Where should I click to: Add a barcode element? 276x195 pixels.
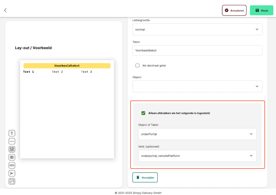12,157
